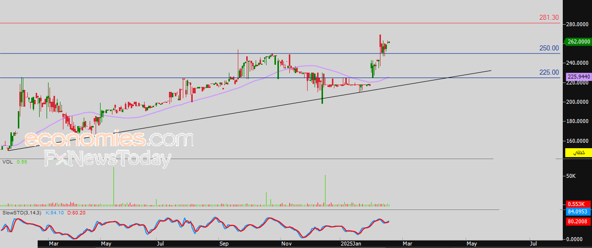Screen dimensions: 592x248
Task: Click the May label beside 2025Jan on time axis
Action: (x=472, y=244)
